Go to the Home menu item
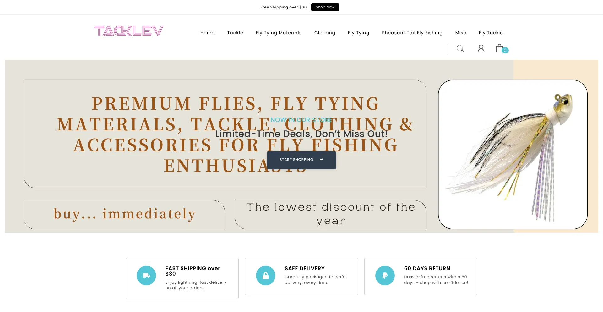 [207, 33]
